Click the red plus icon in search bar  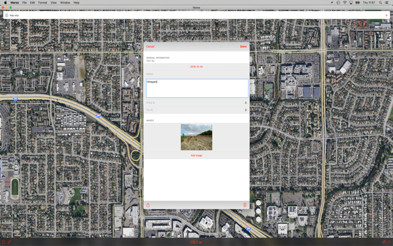tap(386, 15)
